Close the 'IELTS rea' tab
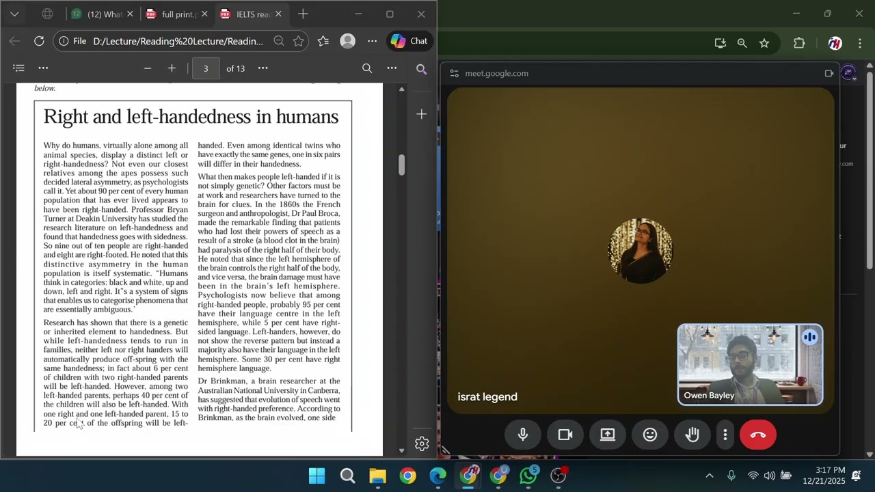 pyautogui.click(x=278, y=14)
